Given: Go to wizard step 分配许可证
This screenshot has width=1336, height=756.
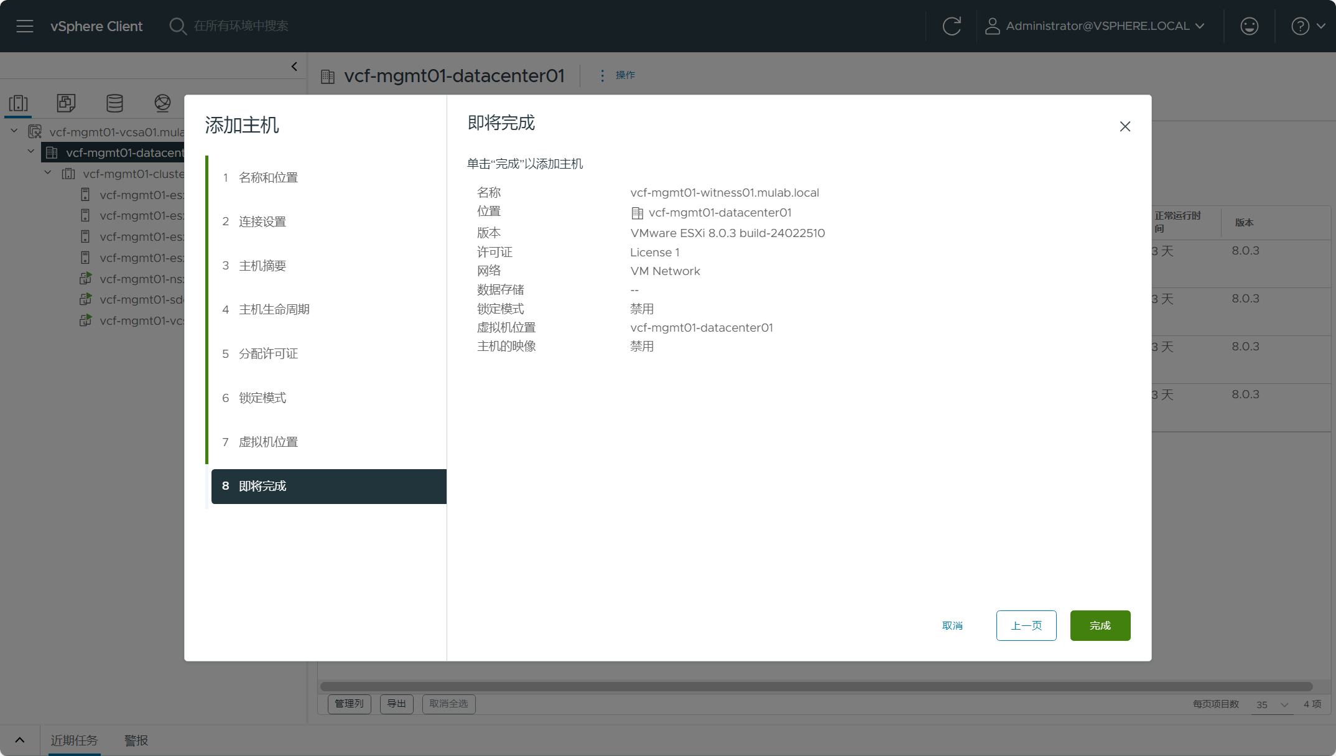Looking at the screenshot, I should (x=268, y=353).
